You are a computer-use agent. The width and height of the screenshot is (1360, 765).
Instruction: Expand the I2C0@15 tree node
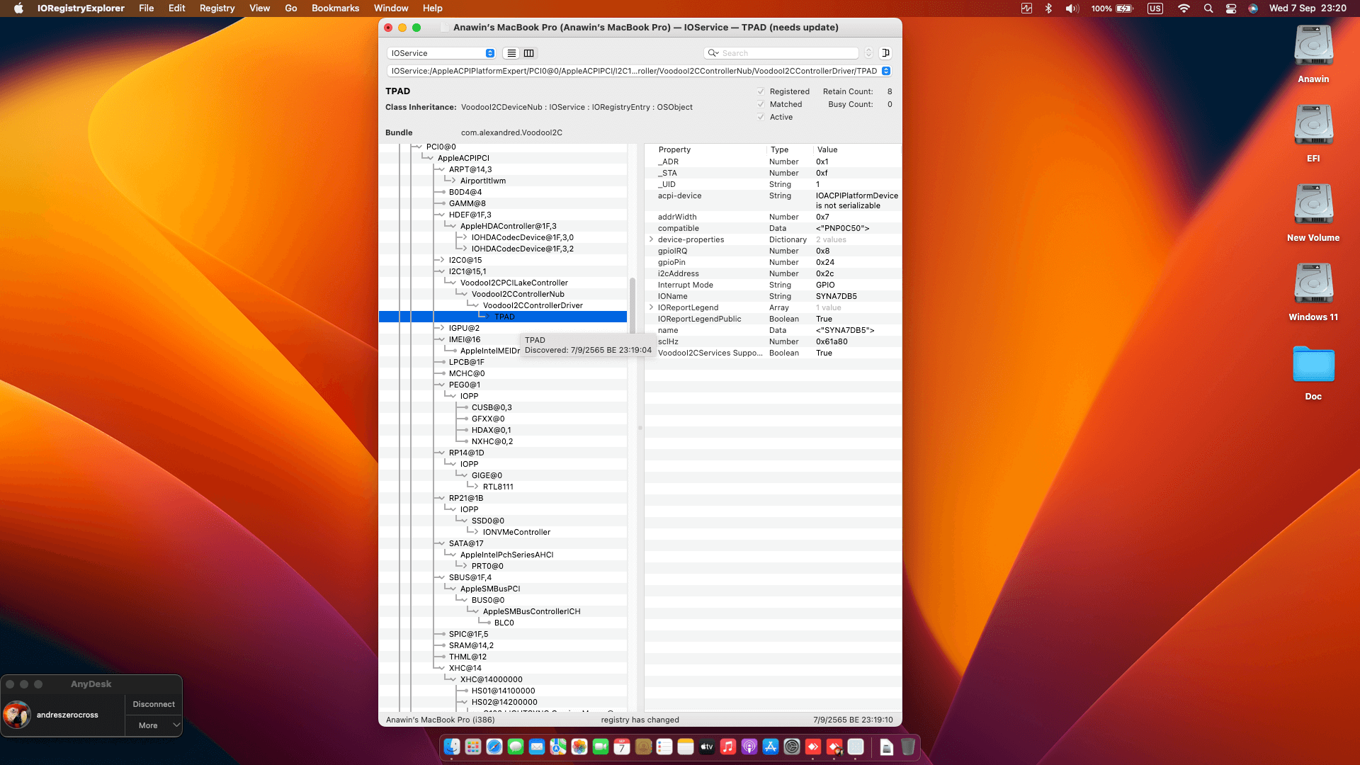(x=441, y=260)
